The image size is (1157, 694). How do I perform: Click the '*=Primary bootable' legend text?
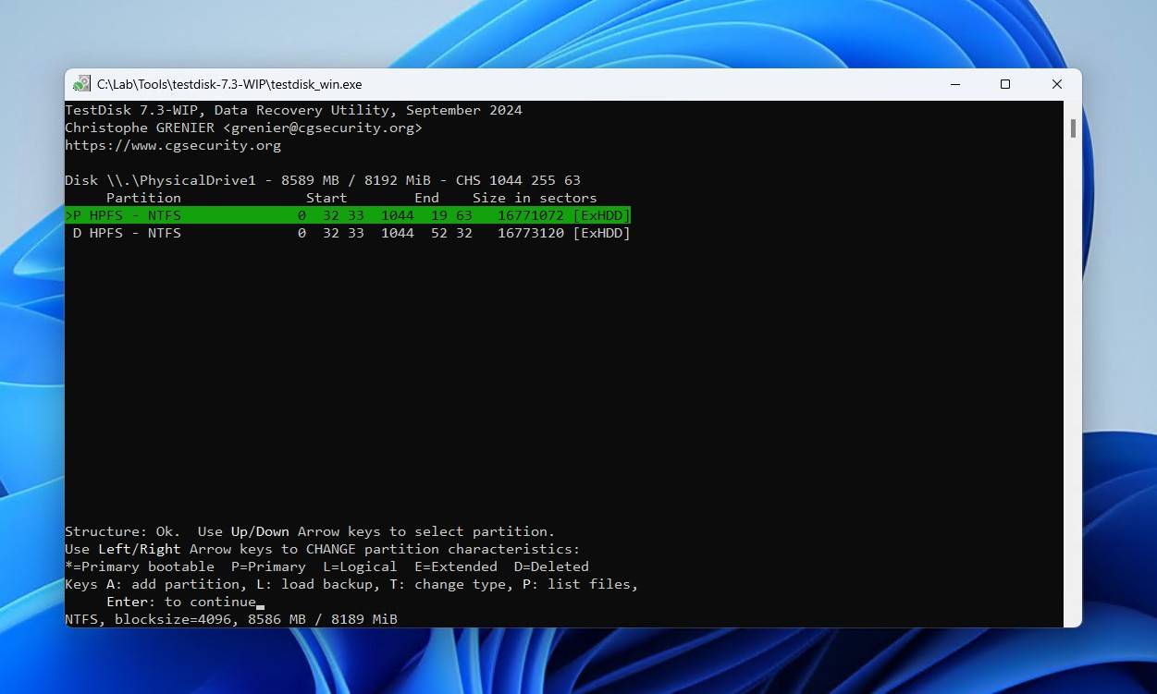click(140, 566)
